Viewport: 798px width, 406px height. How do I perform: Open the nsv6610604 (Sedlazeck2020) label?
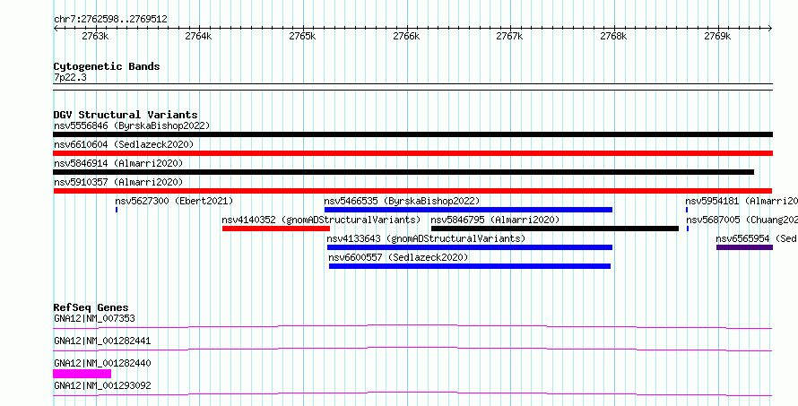[x=124, y=144]
